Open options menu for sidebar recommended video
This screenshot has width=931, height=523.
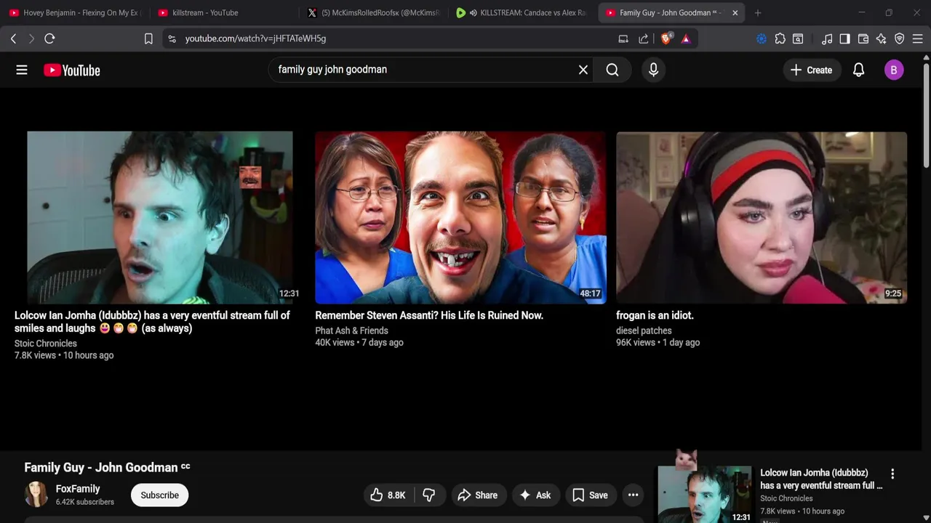point(892,474)
